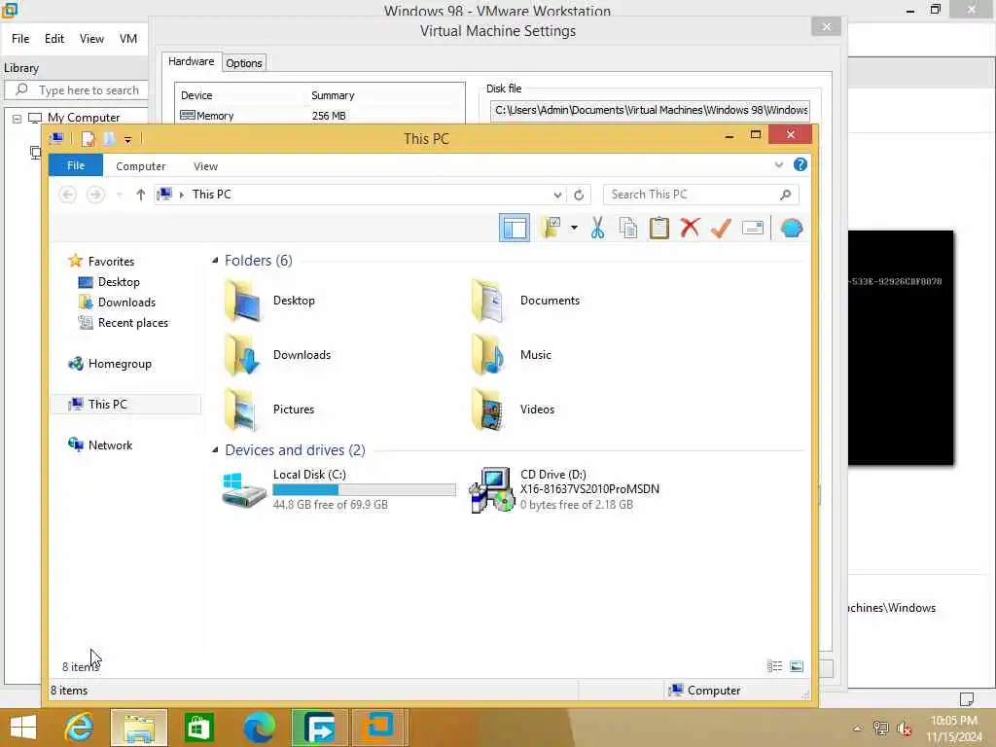996x747 pixels.
Task: Switch to Hardware tab in VM Settings
Action: (x=192, y=61)
